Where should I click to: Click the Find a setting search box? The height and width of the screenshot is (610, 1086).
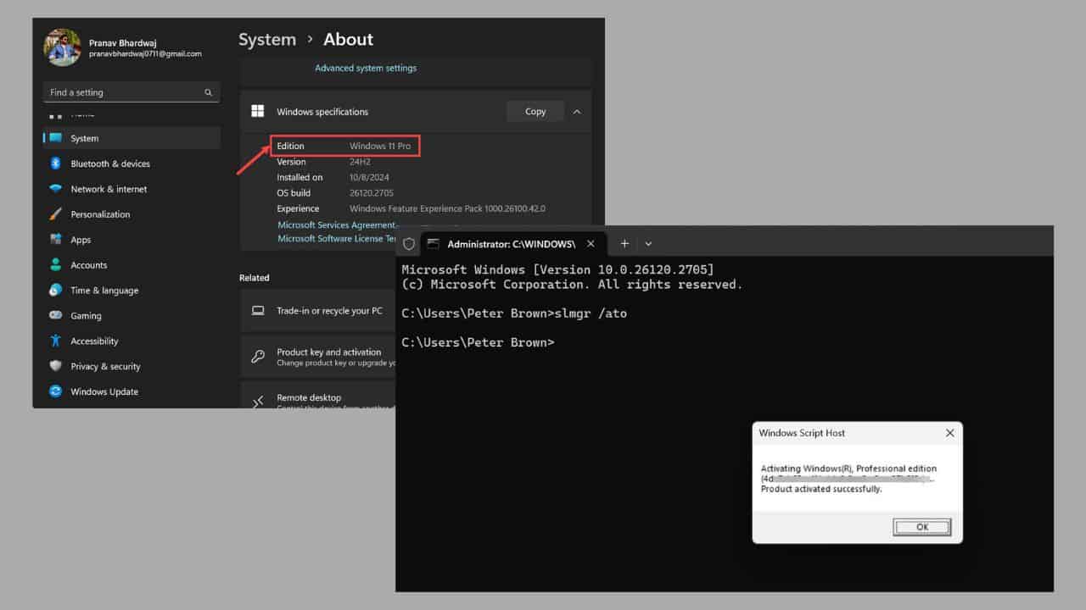(132, 92)
